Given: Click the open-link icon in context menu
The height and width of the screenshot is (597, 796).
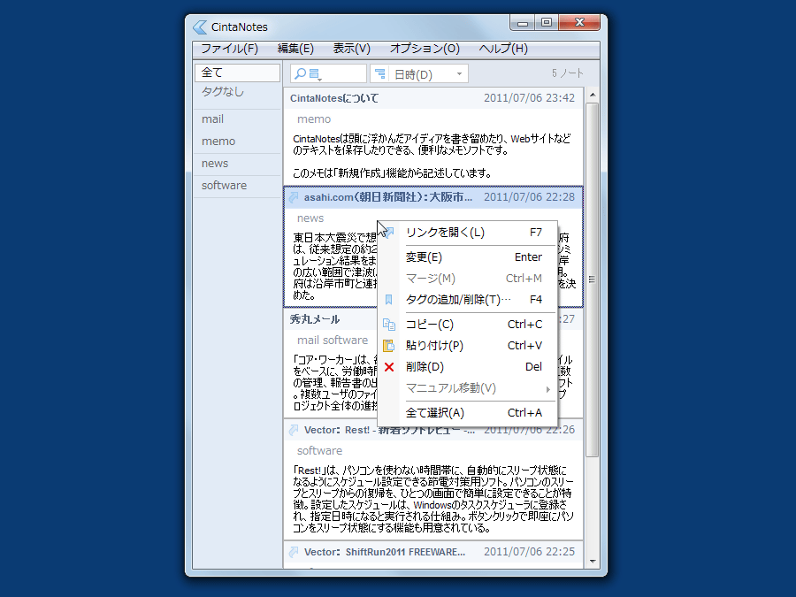Looking at the screenshot, I should click(389, 233).
